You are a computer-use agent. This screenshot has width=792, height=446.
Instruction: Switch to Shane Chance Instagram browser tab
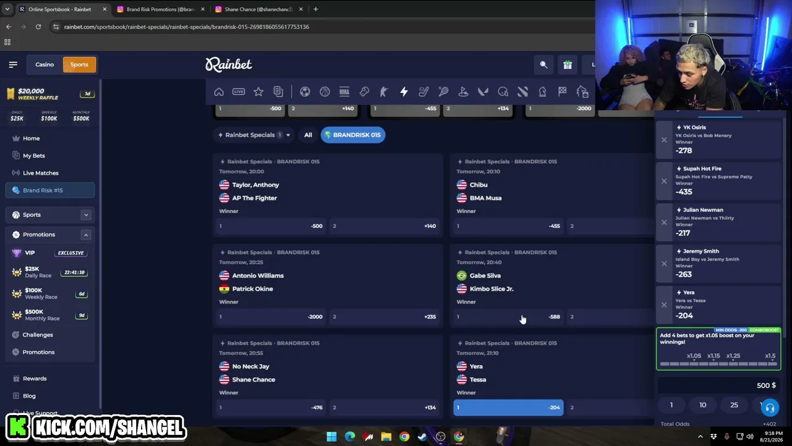tap(259, 9)
